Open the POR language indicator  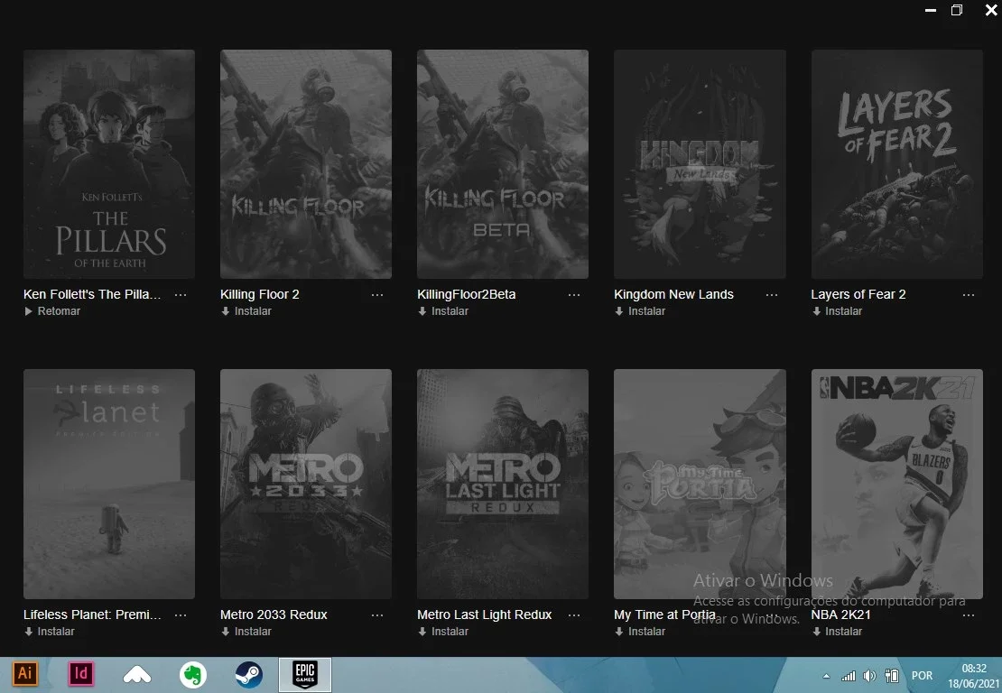point(922,676)
